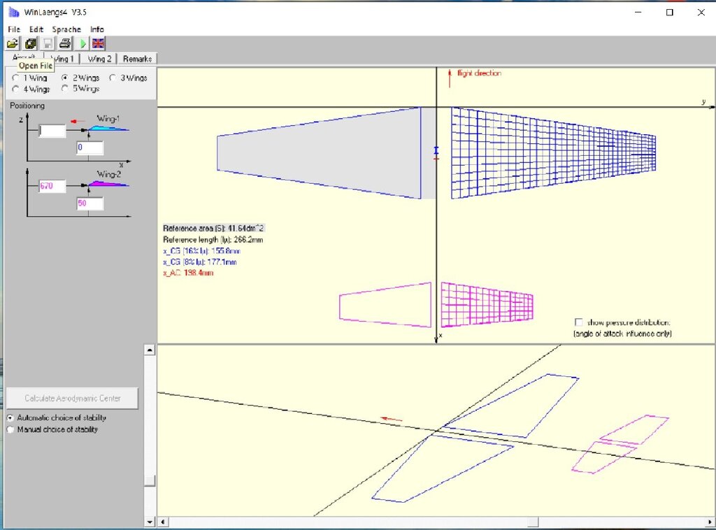The height and width of the screenshot is (530, 716).
Task: Click the Wing-2 z offset field showing 50
Action: pos(89,203)
